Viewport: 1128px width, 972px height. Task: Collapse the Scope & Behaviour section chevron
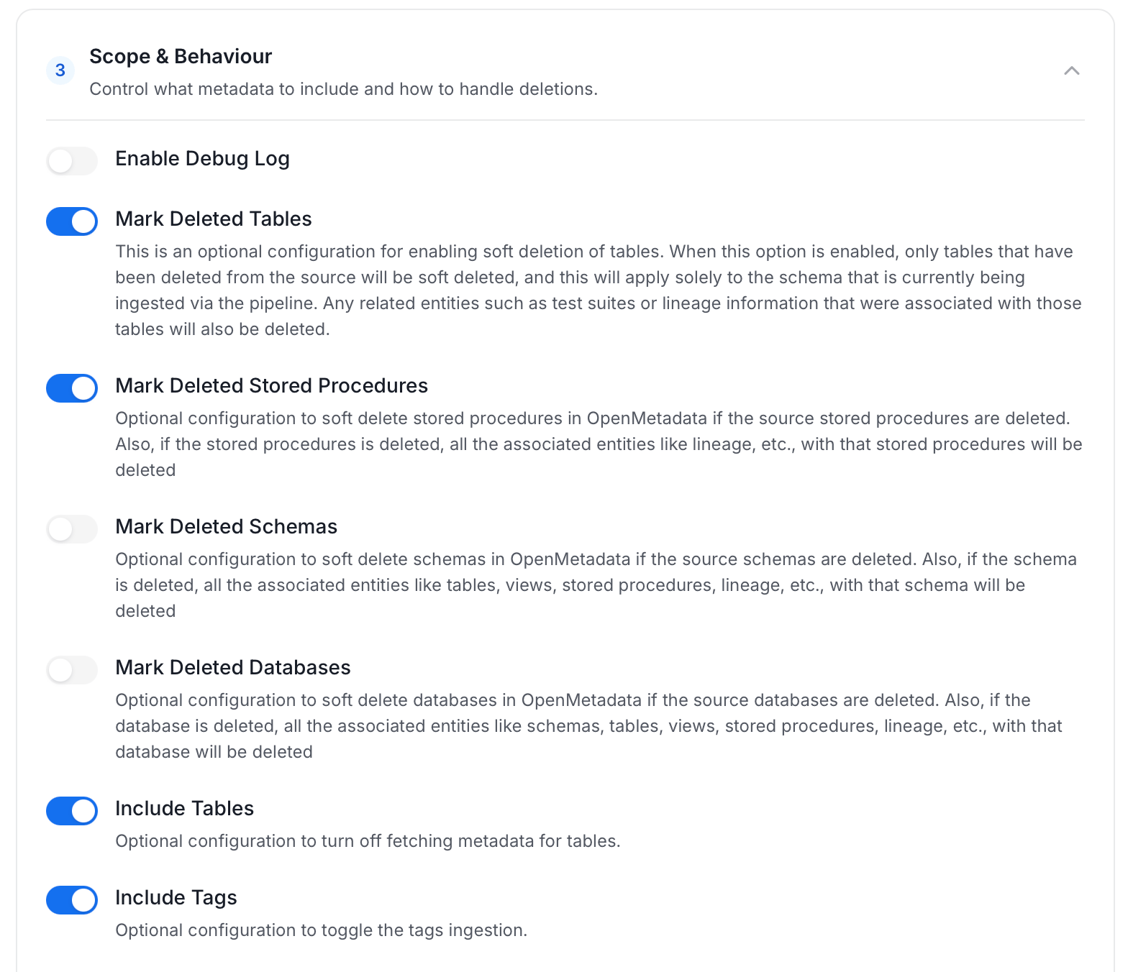(1071, 70)
